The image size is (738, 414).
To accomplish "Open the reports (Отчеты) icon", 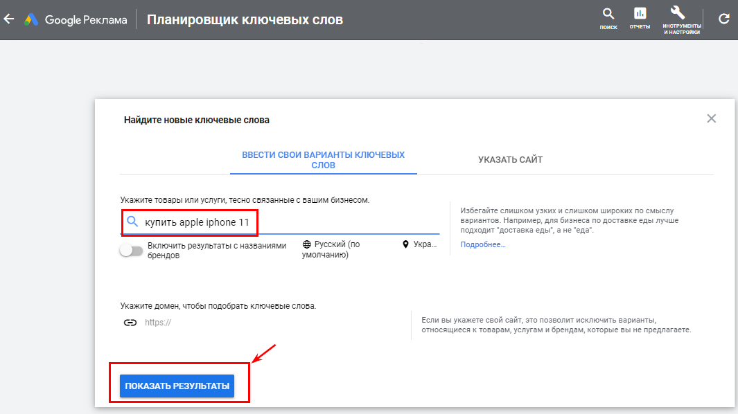I will click(640, 19).
